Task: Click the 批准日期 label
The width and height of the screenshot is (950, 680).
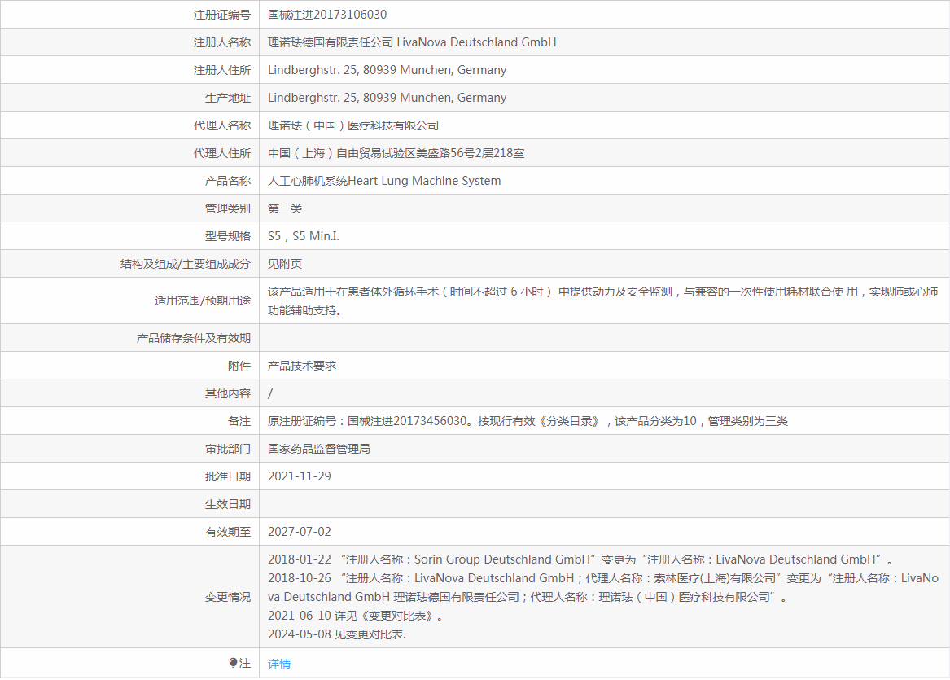Action: click(x=228, y=476)
